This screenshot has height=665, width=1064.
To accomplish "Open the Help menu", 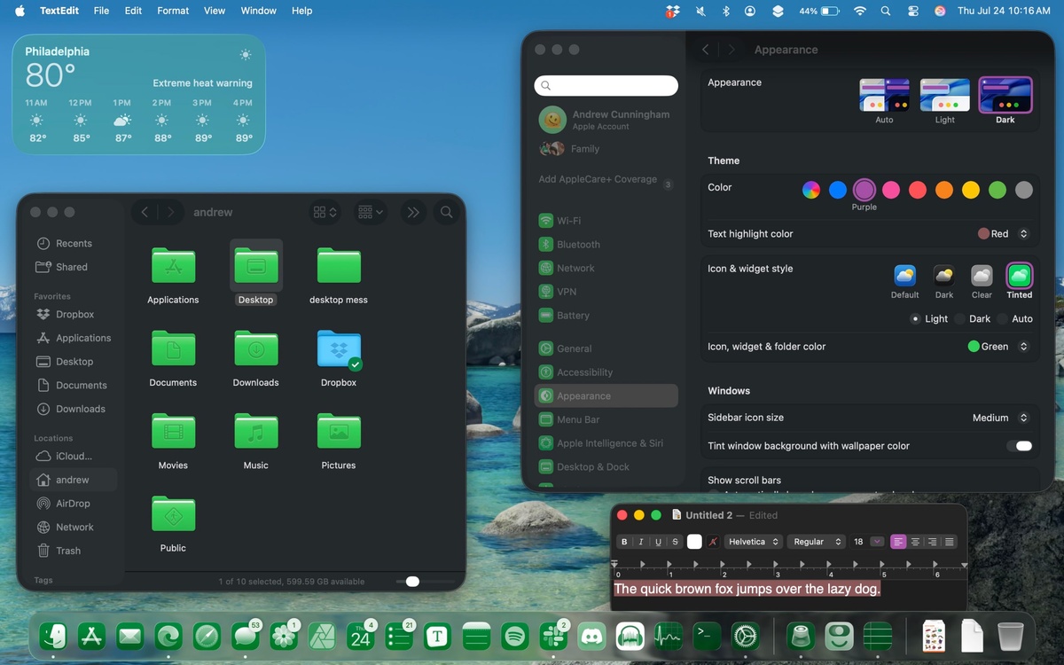I will (302, 11).
